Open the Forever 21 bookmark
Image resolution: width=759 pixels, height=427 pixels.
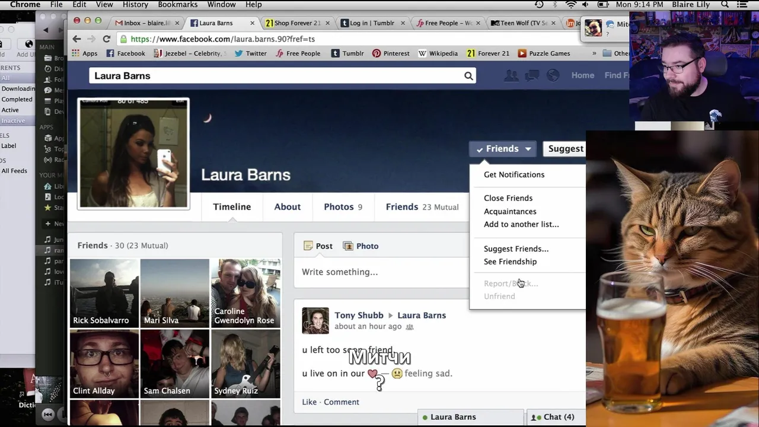tap(488, 53)
